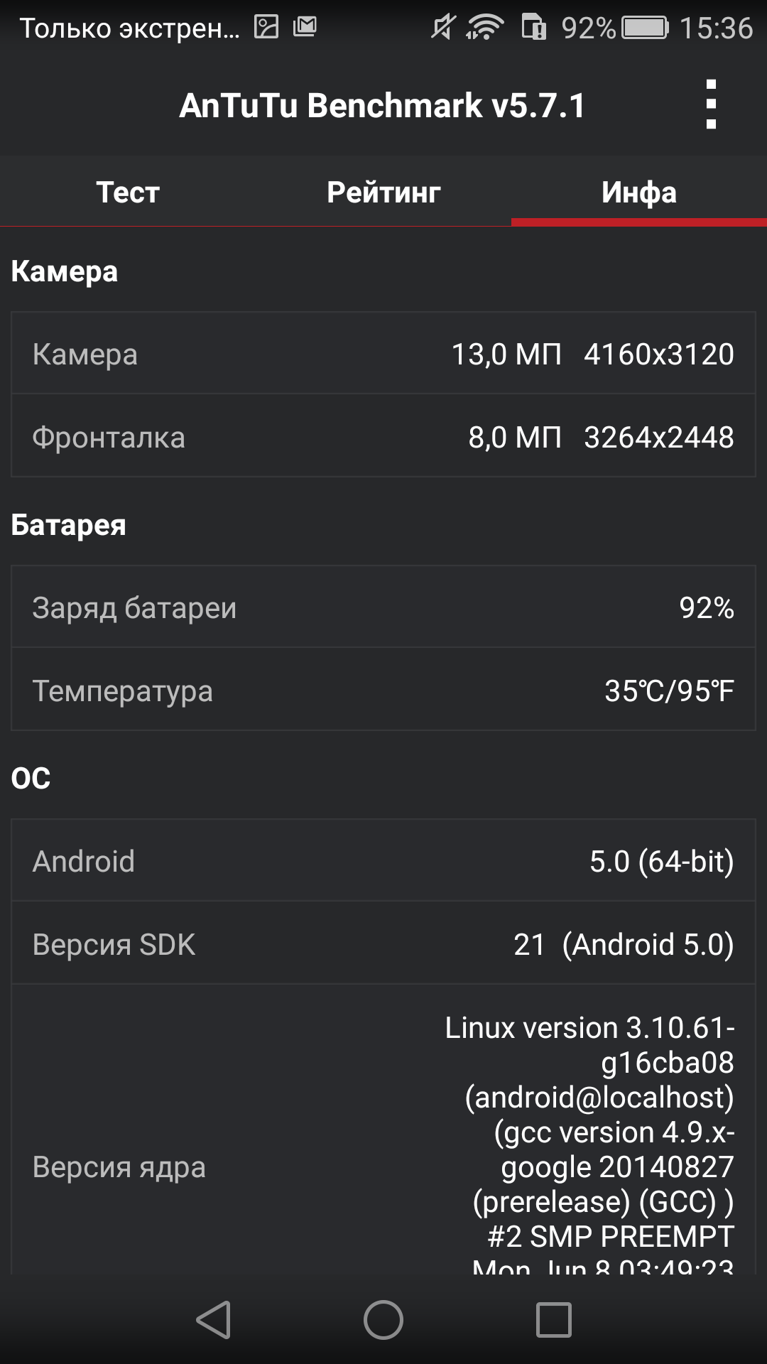Tap the Android 5.0 (64-bit) row
Image resolution: width=767 pixels, height=1364 pixels.
click(x=383, y=860)
